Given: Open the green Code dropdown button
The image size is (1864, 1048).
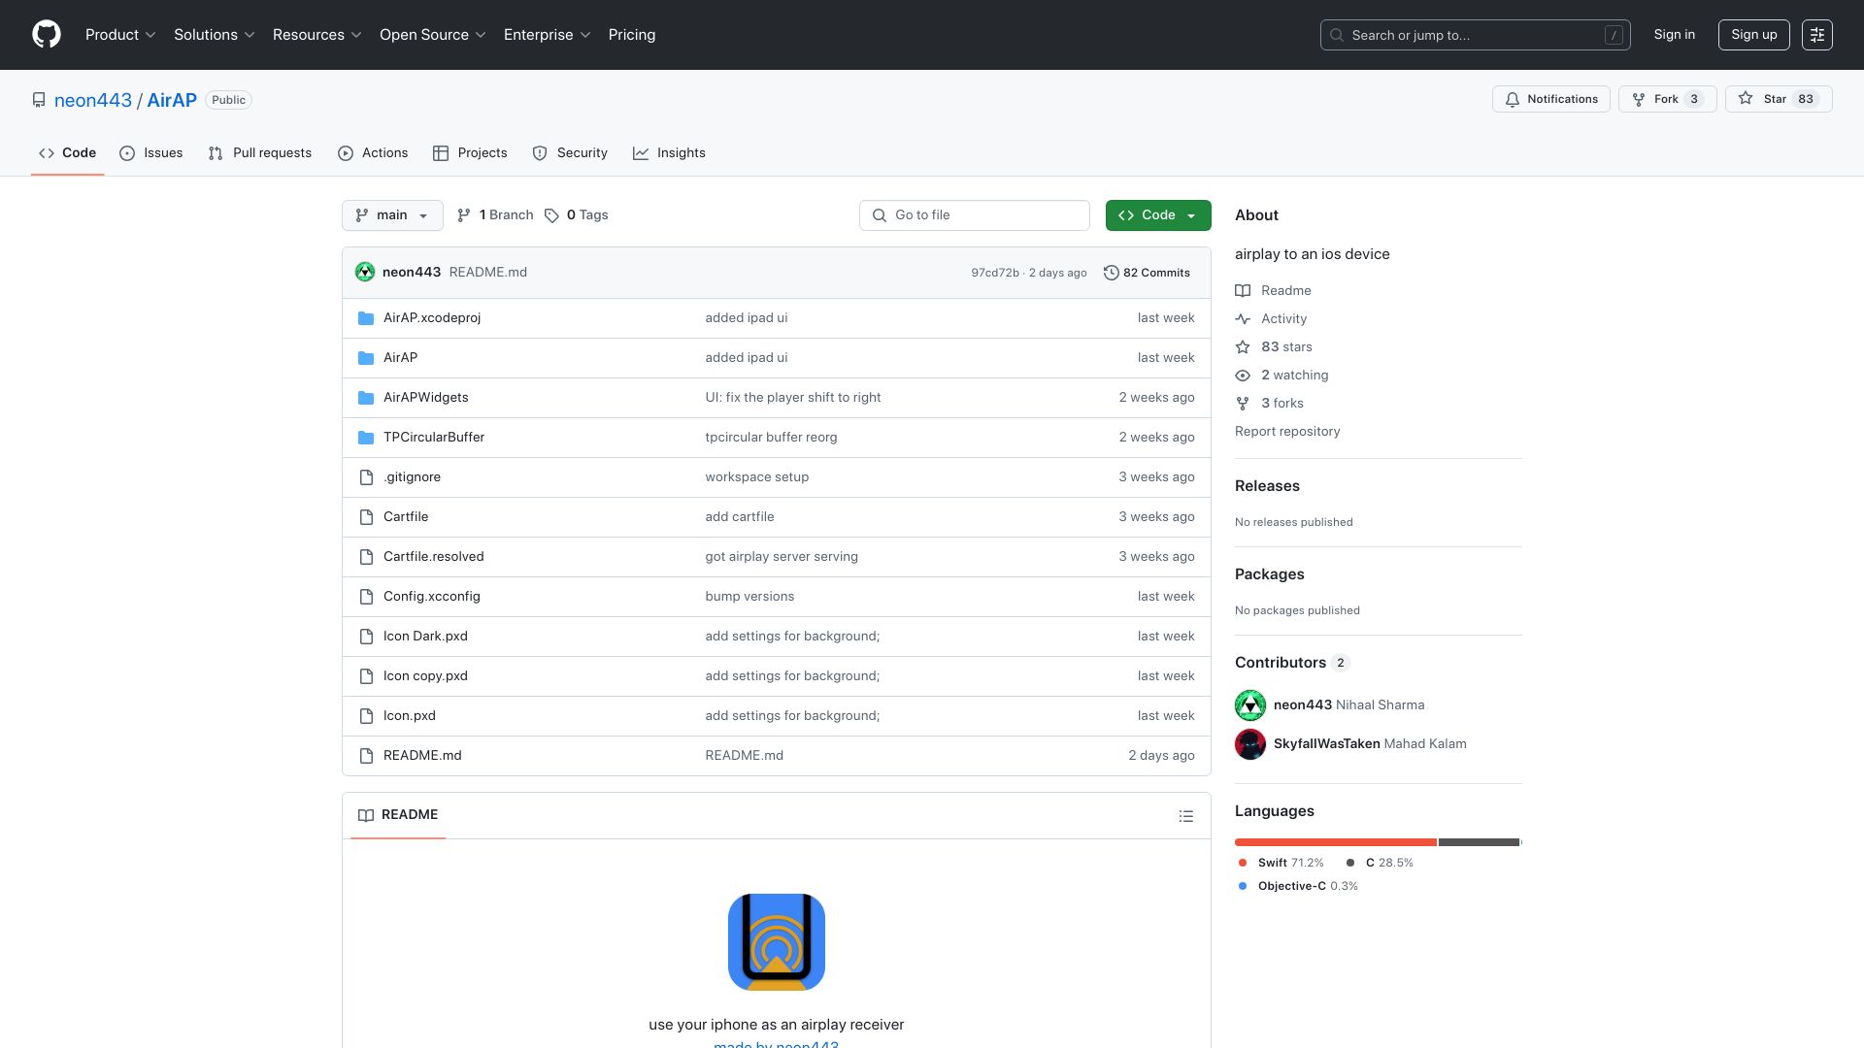Looking at the screenshot, I should coord(1158,215).
